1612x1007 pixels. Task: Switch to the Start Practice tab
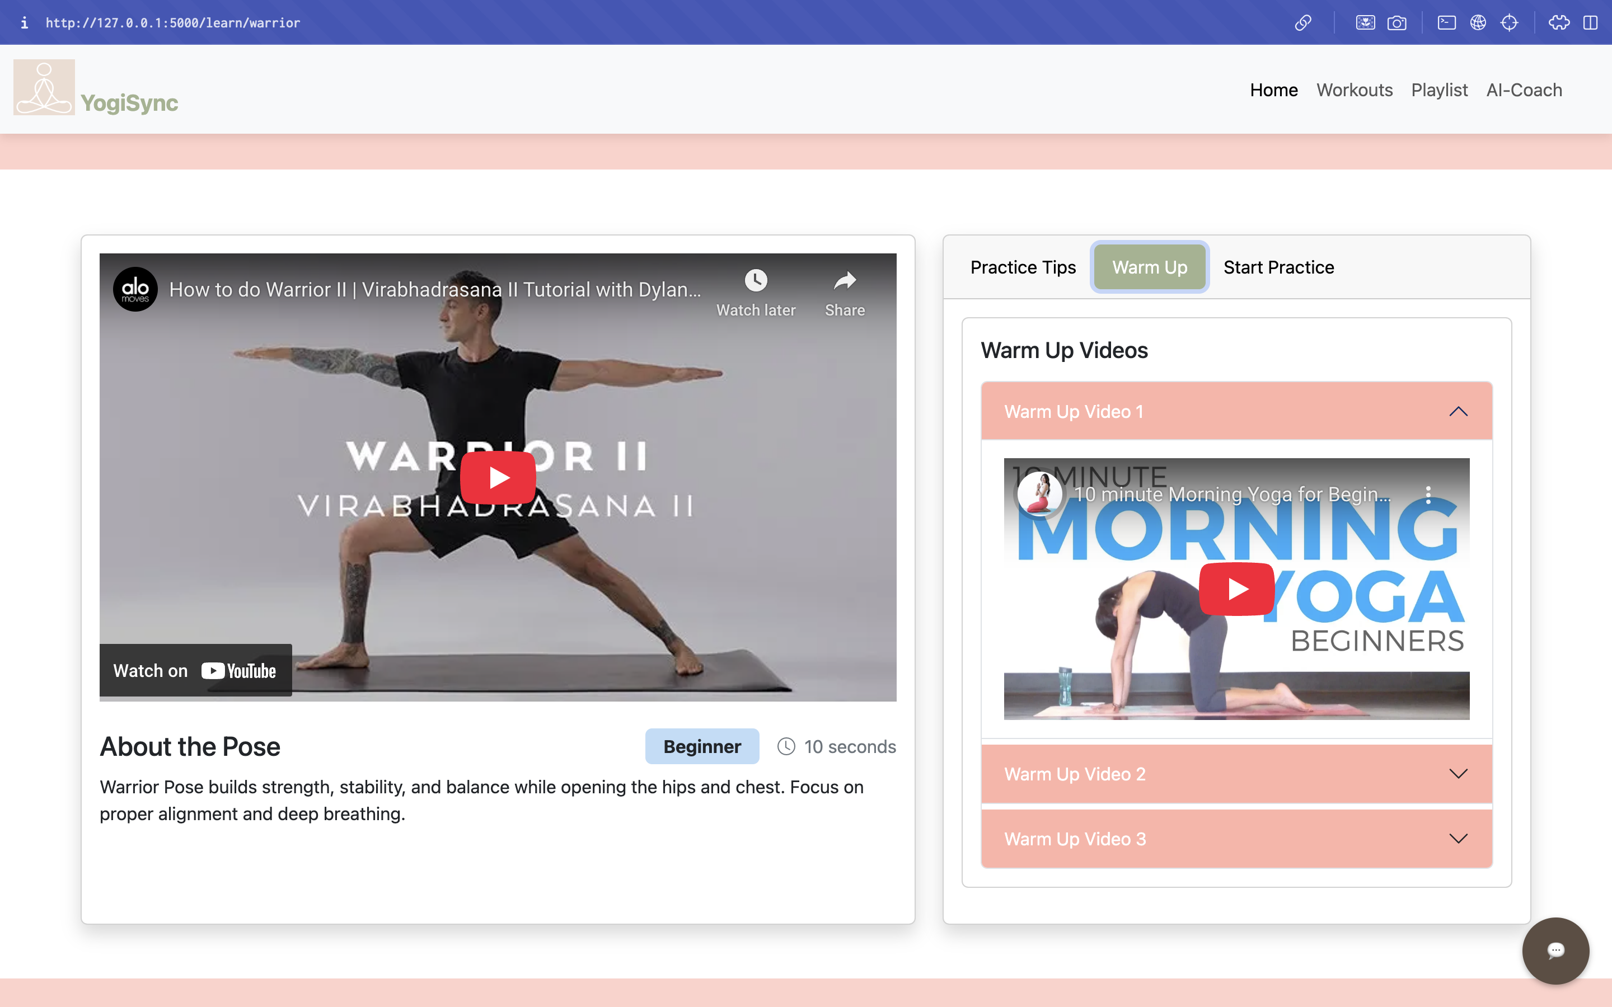click(1278, 267)
